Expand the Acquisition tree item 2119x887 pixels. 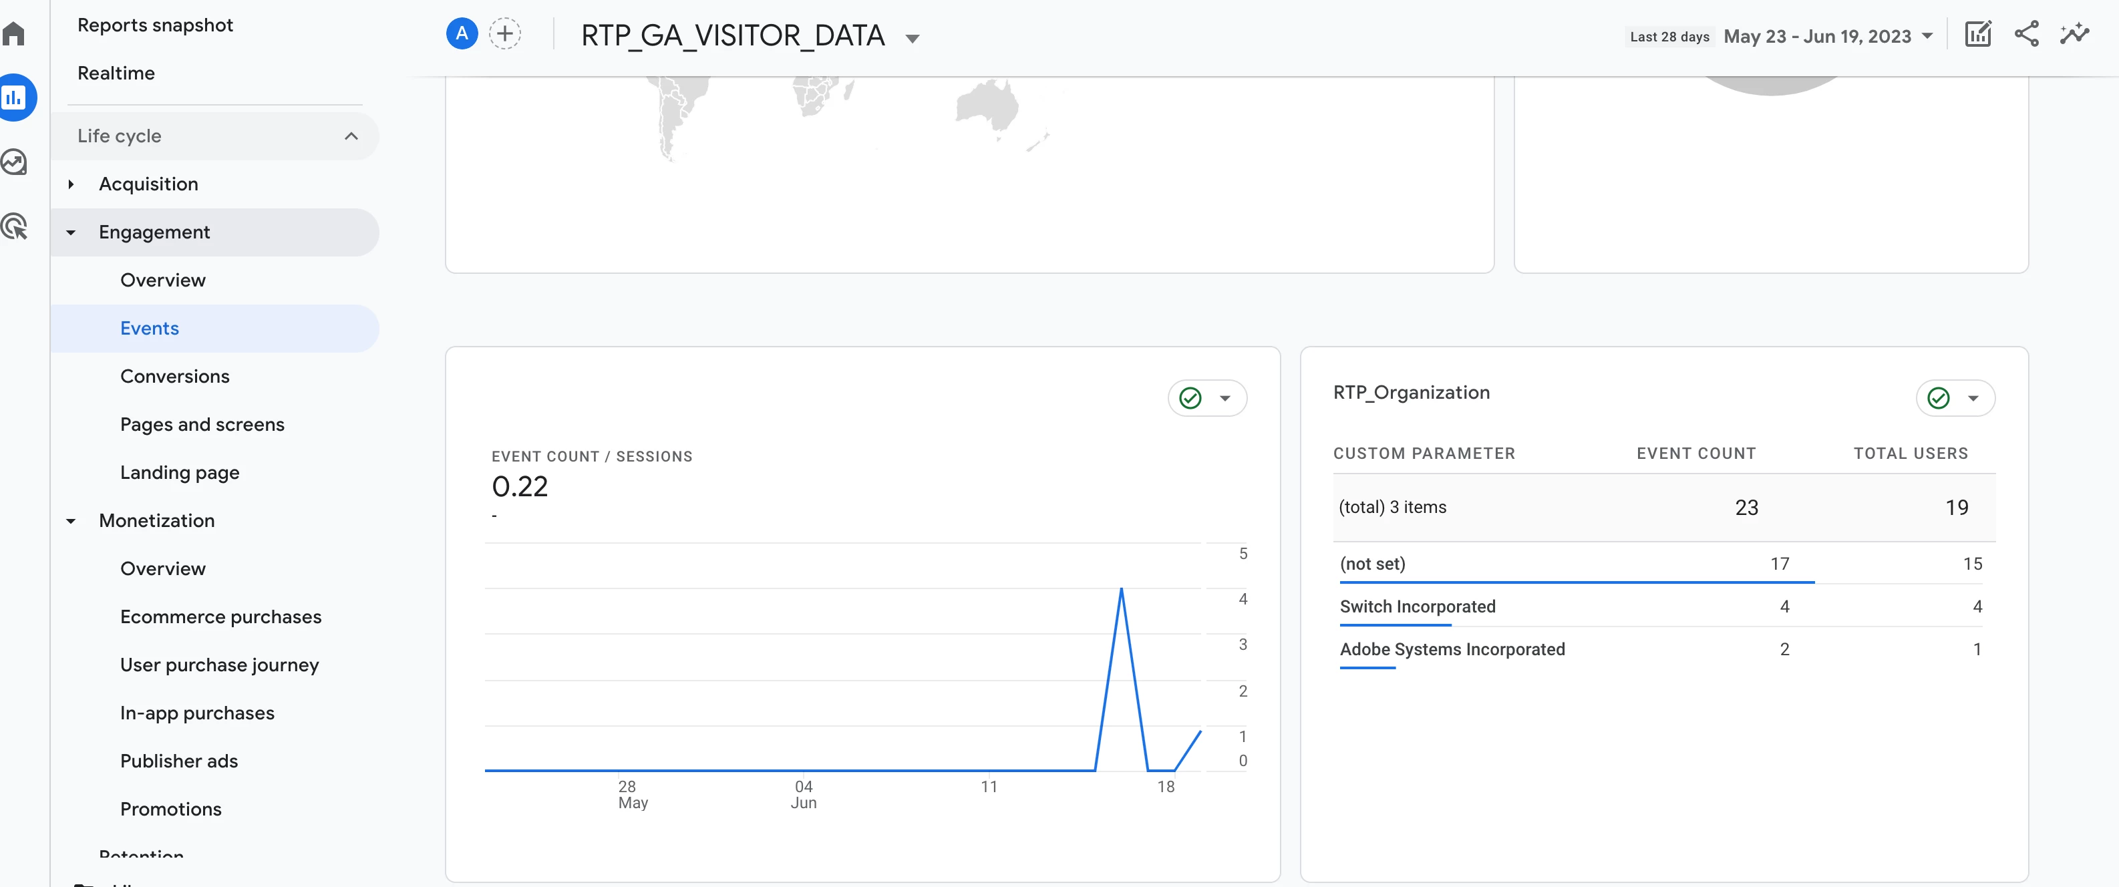click(x=71, y=184)
